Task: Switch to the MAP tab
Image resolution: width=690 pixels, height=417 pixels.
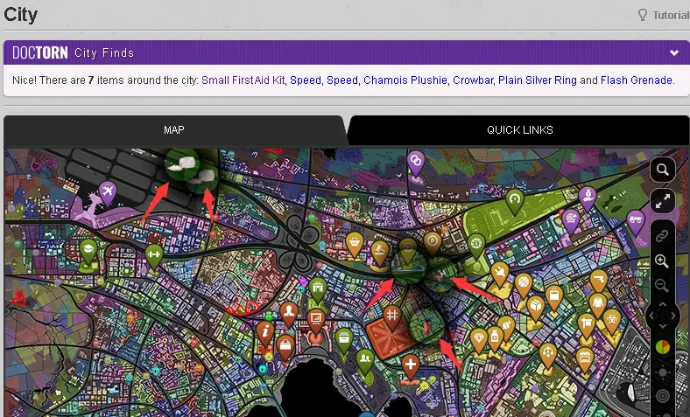Action: [174, 130]
